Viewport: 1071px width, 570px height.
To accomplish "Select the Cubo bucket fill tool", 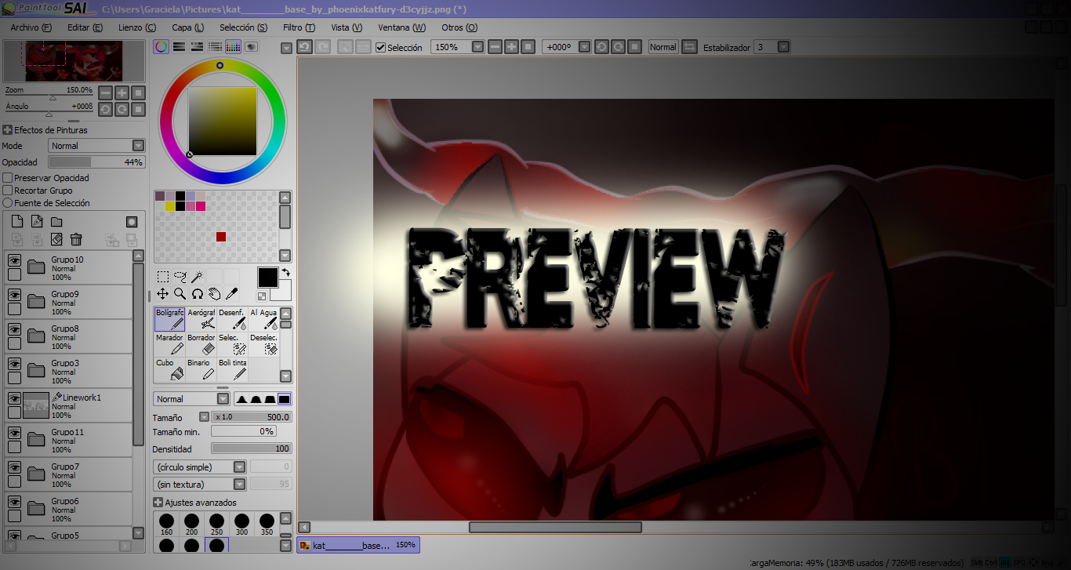I will coord(169,369).
